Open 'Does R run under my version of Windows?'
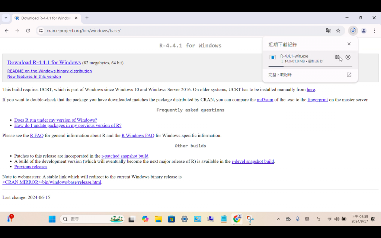This screenshot has width=381, height=238. [55, 120]
